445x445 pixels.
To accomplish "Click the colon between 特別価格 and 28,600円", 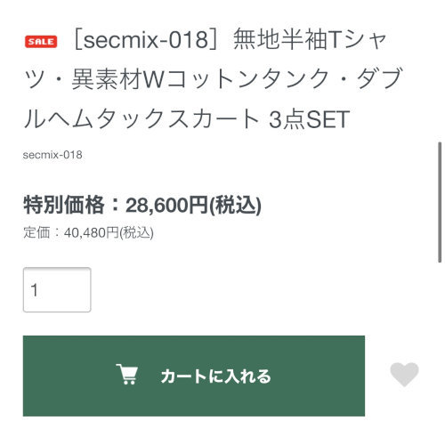I will 115,206.
